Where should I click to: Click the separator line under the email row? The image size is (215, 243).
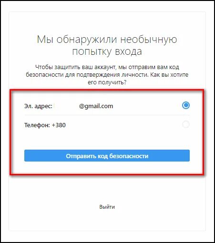click(x=107, y=115)
